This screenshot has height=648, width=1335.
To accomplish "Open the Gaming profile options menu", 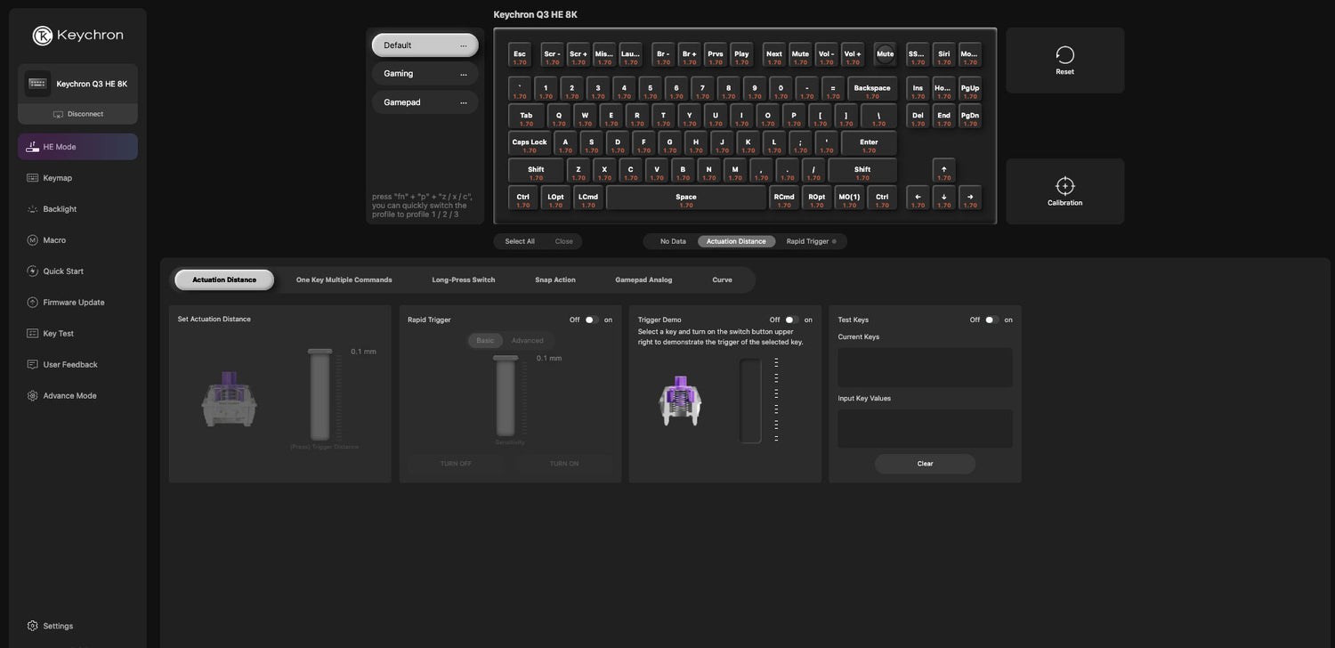I will [x=463, y=74].
